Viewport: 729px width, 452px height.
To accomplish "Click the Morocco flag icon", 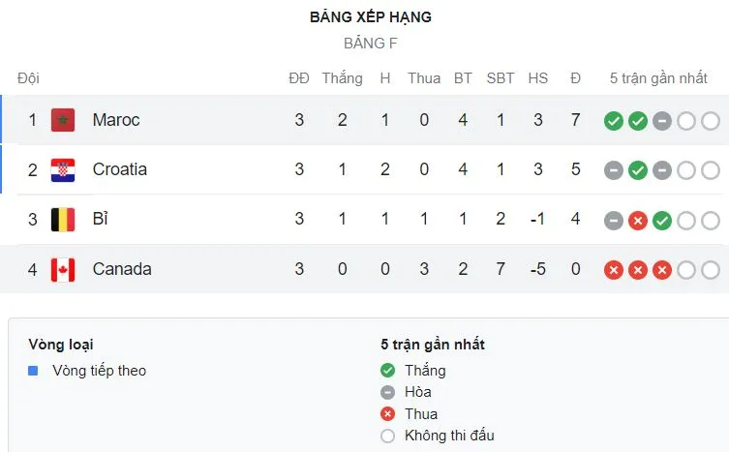I will 63,120.
